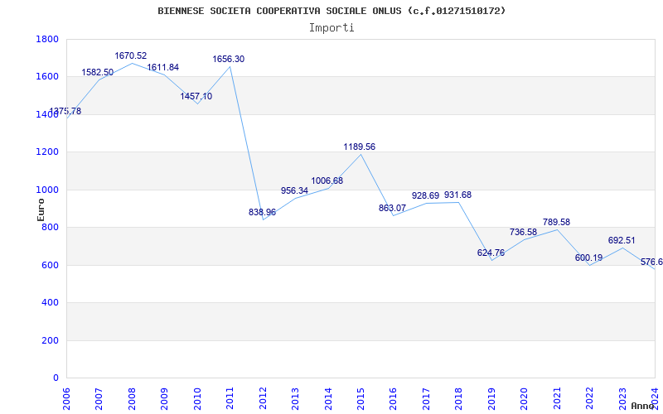
Task: Select the 736.58 data label
Action: click(x=524, y=232)
